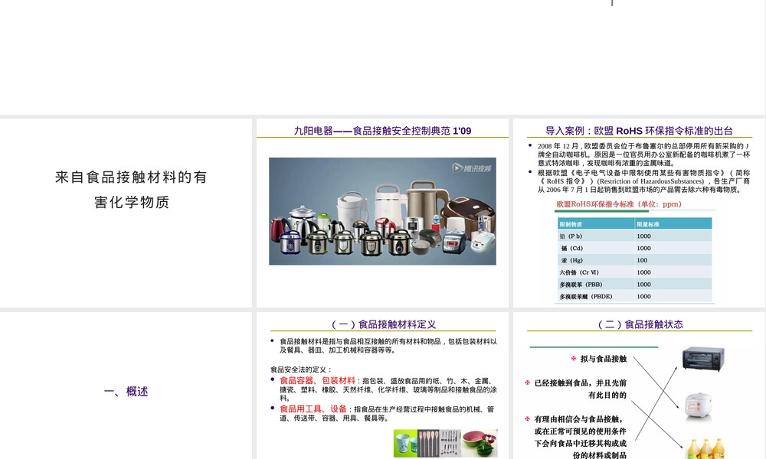
Task: Click the line '食品安全法的定义：'
Action: [x=301, y=369]
